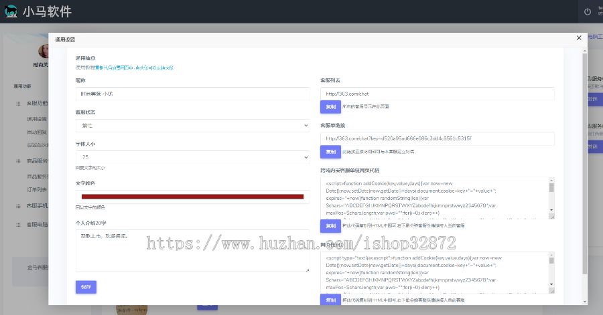
Task: Click the 昵称 nickname input field
Action: [193, 94]
